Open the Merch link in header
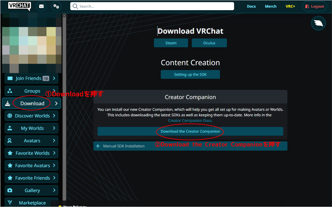The width and height of the screenshot is (332, 207). point(271,6)
